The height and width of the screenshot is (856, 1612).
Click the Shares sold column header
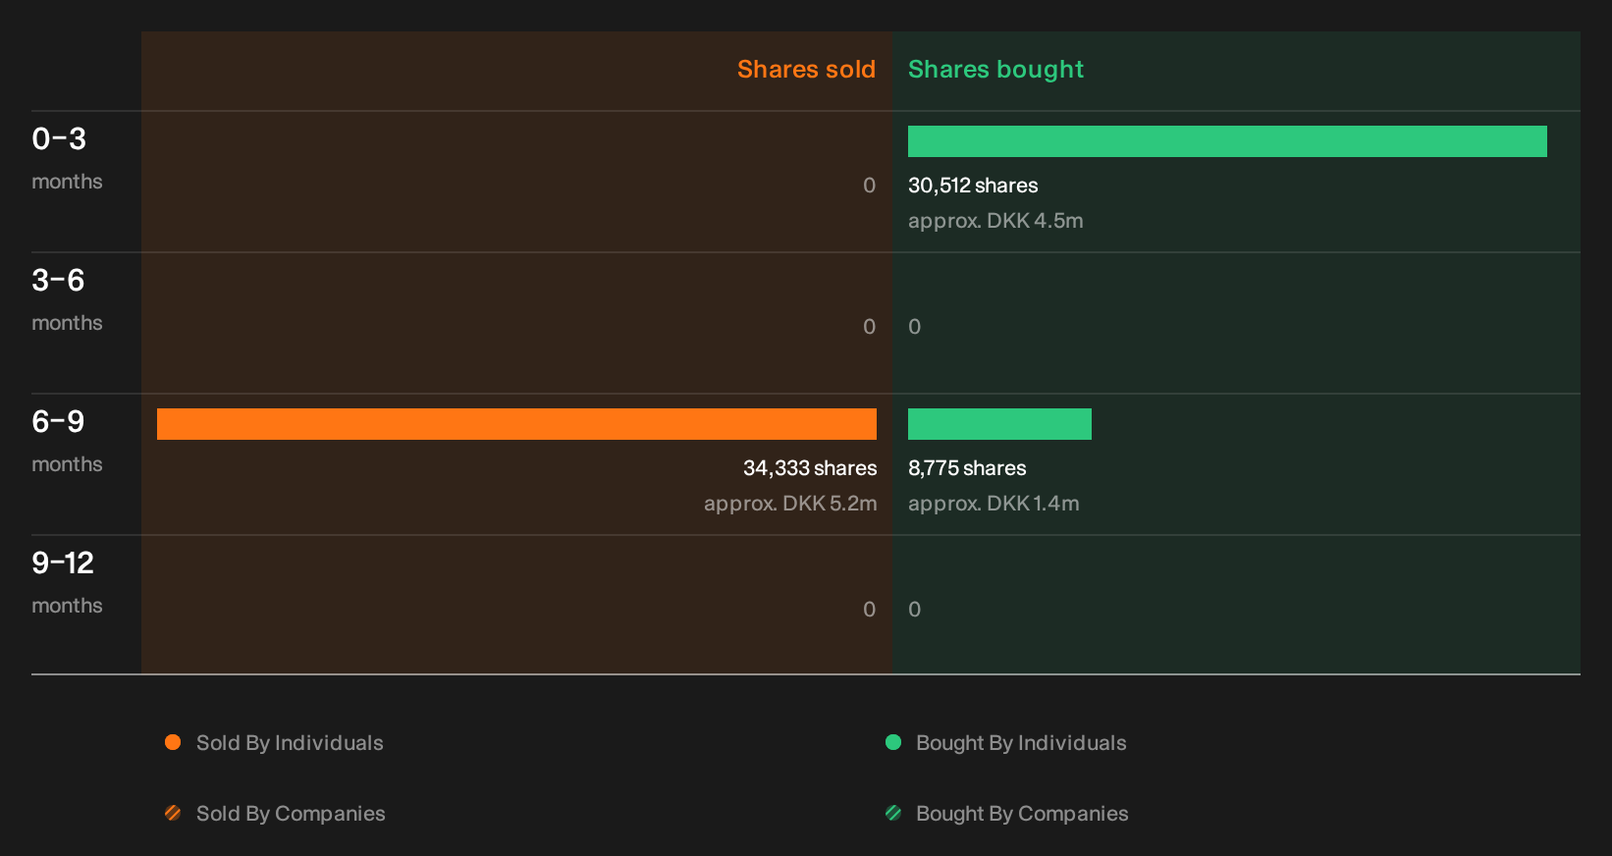(806, 70)
